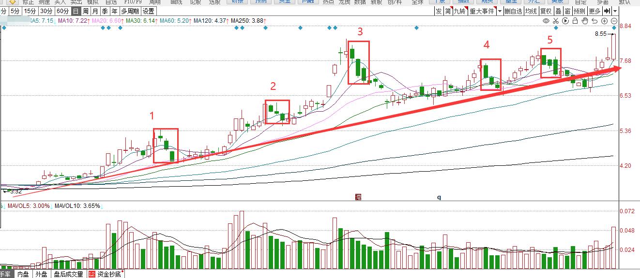Zoom in with the plus circle icon
The height and width of the screenshot is (278, 640).
pyautogui.click(x=604, y=21)
